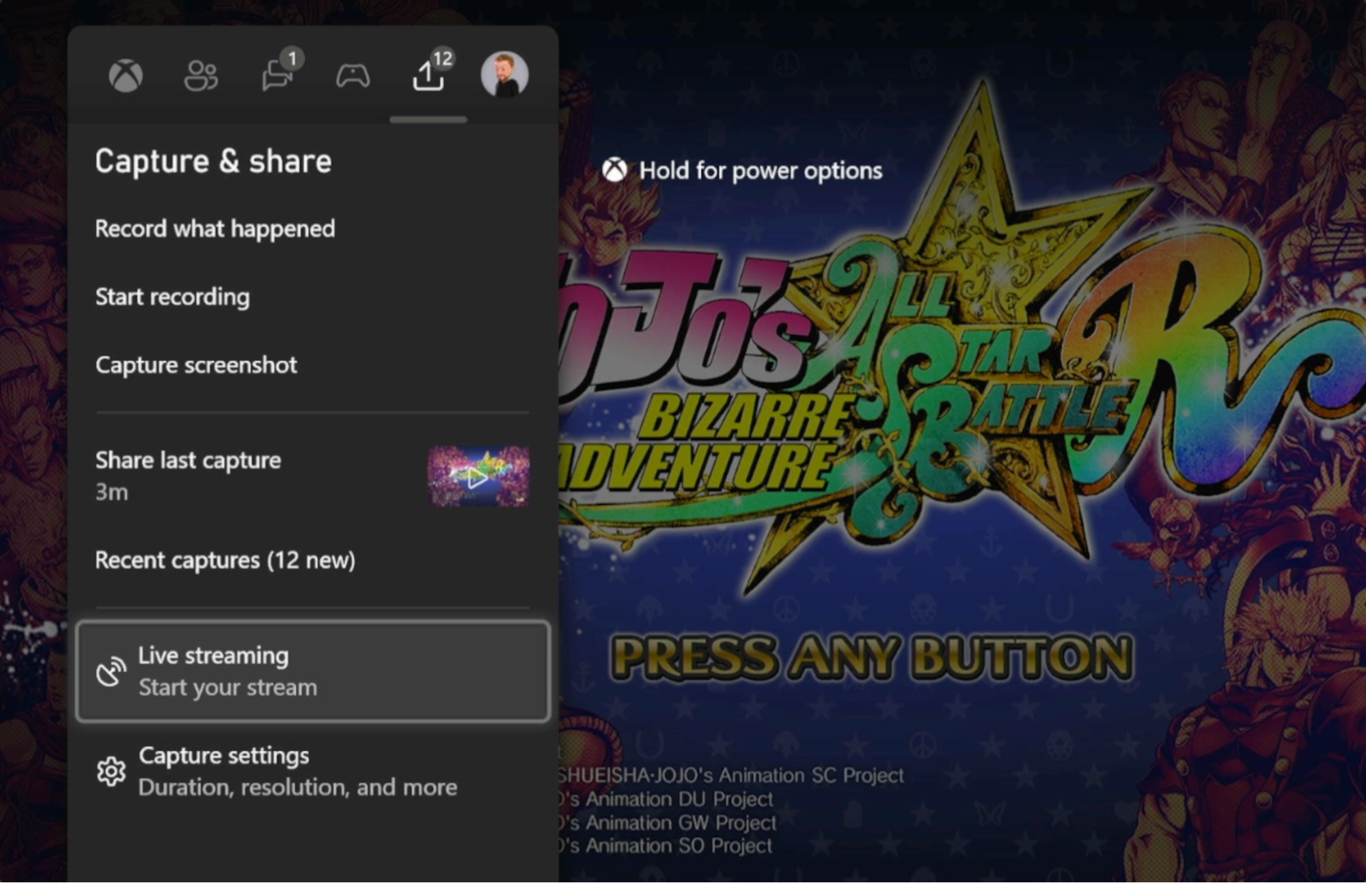Viewport: 1366px width, 883px height.
Task: Open the Xbox home guide tab
Action: [126, 75]
